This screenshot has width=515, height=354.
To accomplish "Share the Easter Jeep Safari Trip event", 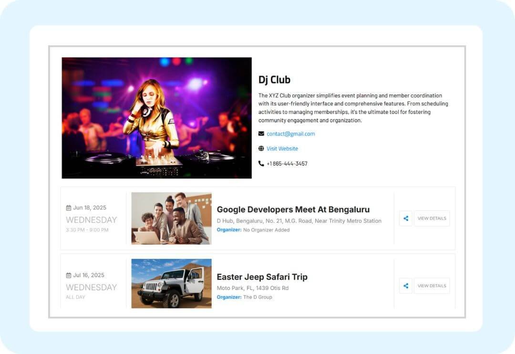I will (x=406, y=286).
